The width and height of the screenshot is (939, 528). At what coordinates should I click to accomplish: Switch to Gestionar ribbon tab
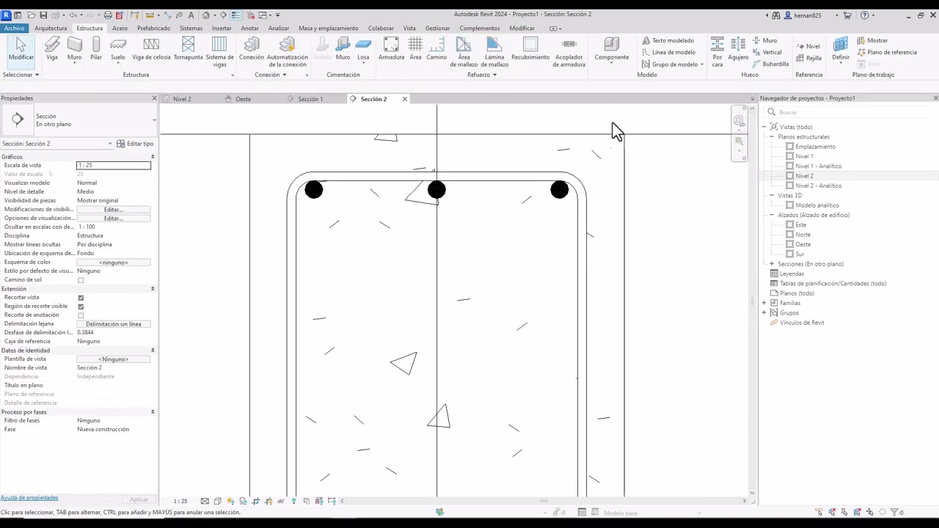pyautogui.click(x=437, y=28)
